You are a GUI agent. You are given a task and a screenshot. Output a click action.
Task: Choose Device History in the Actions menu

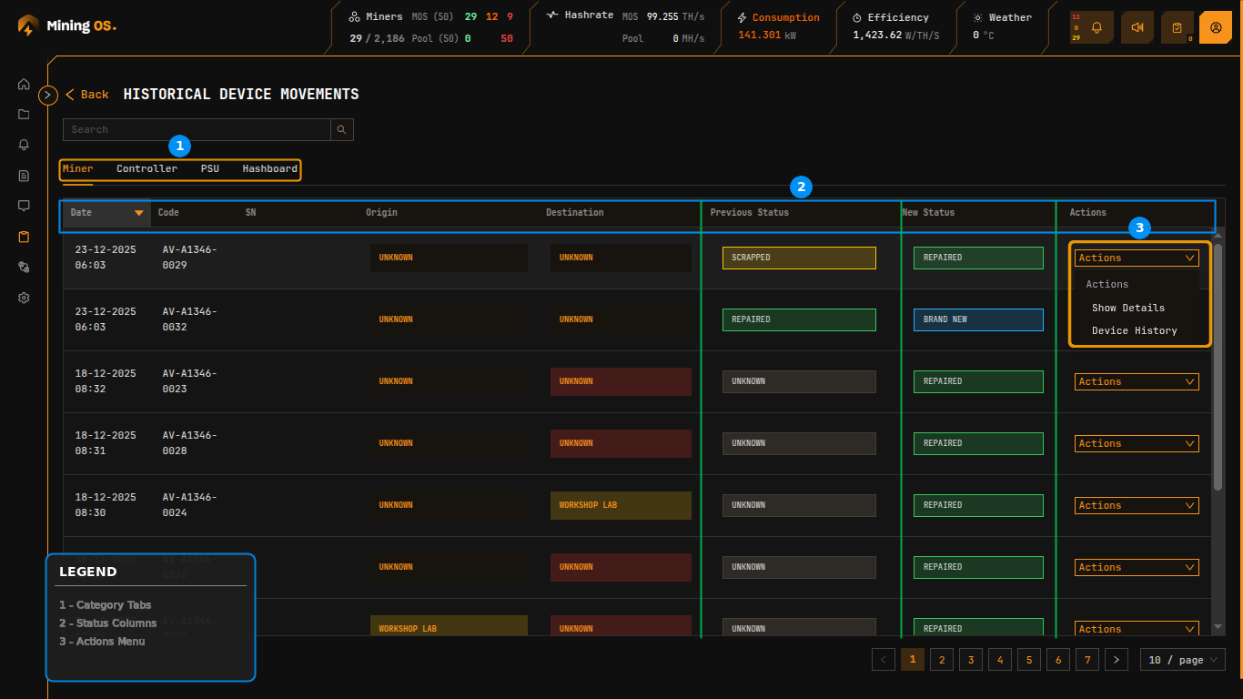click(1134, 330)
